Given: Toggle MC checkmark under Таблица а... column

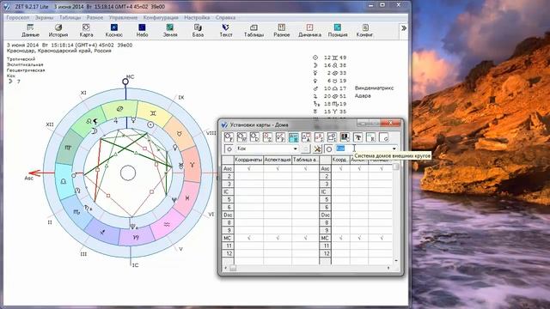Looking at the screenshot, I should (305, 238).
